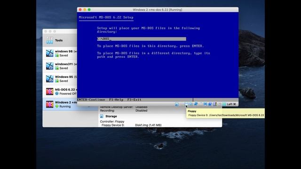The width and height of the screenshot is (301, 169).
Task: Click the Saved state icon under windows 98
Action: pyautogui.click(x=57, y=55)
